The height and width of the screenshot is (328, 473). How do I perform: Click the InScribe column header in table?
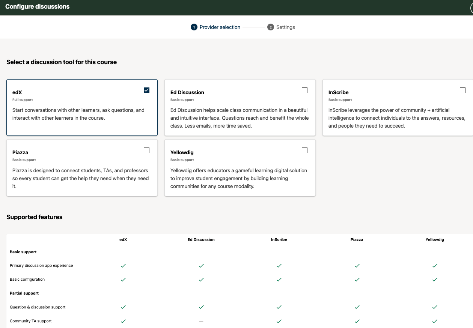(279, 239)
